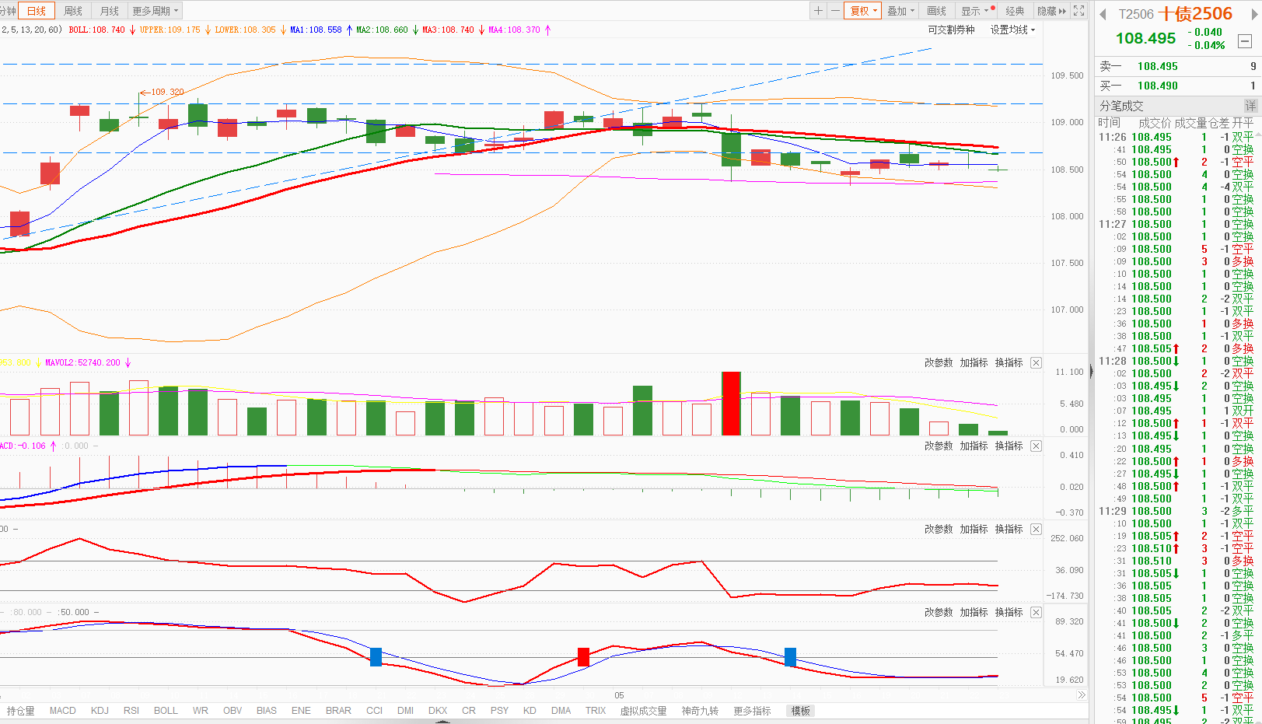
Task: Switch indicator in volume panel
Action: [x=1009, y=363]
